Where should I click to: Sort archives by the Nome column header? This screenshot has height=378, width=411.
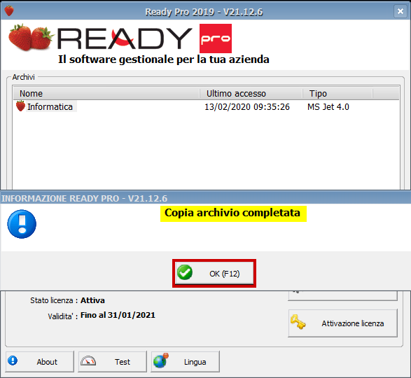point(106,94)
